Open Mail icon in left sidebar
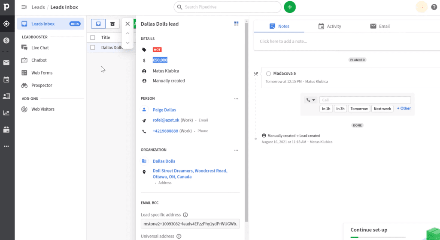Image resolution: width=440 pixels, height=240 pixels. click(6, 62)
